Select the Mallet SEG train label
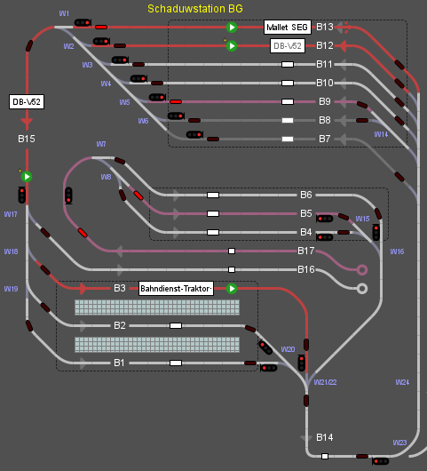The image size is (427, 471). coord(287,28)
